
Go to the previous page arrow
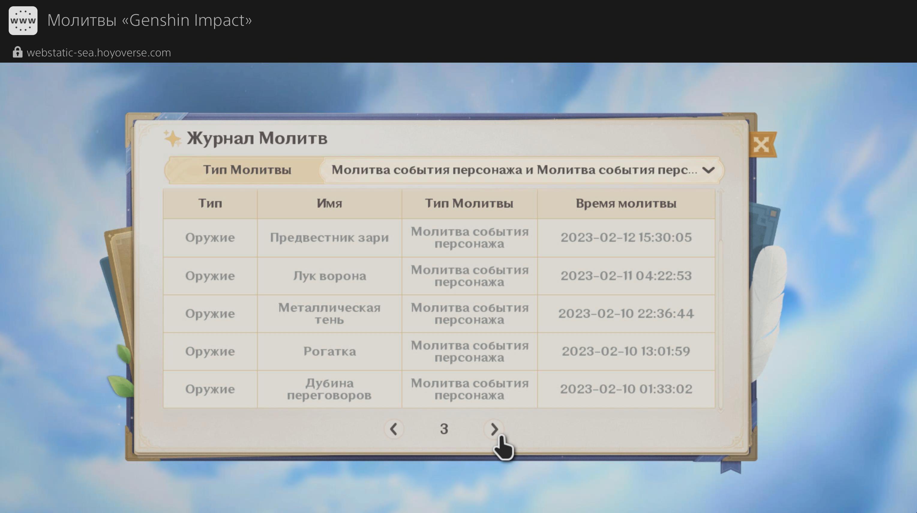(394, 429)
